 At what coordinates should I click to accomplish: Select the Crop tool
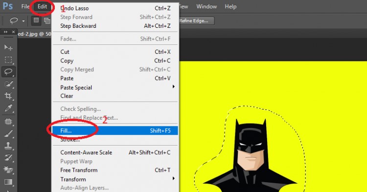[8, 96]
